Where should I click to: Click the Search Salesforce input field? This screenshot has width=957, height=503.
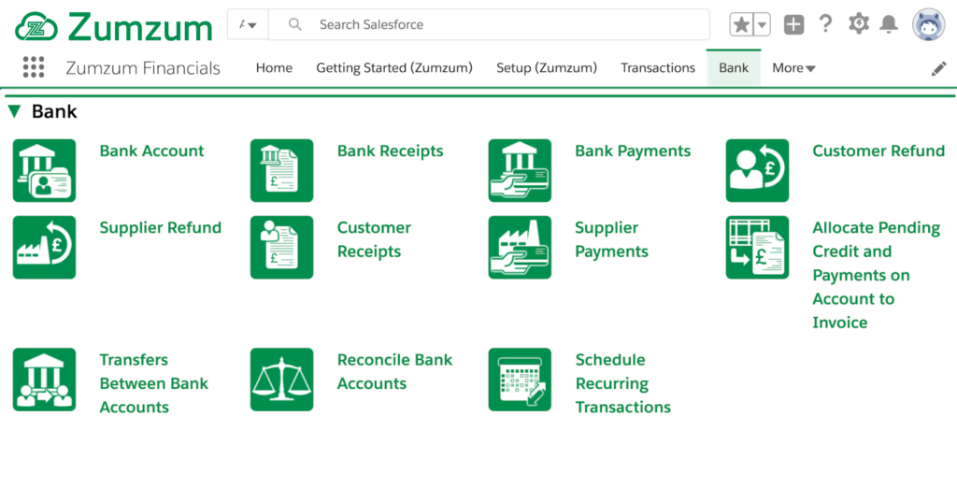click(489, 24)
